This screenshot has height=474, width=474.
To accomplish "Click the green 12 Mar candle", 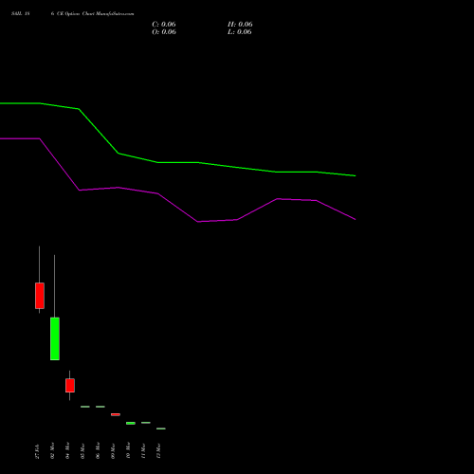I will (x=161, y=428).
